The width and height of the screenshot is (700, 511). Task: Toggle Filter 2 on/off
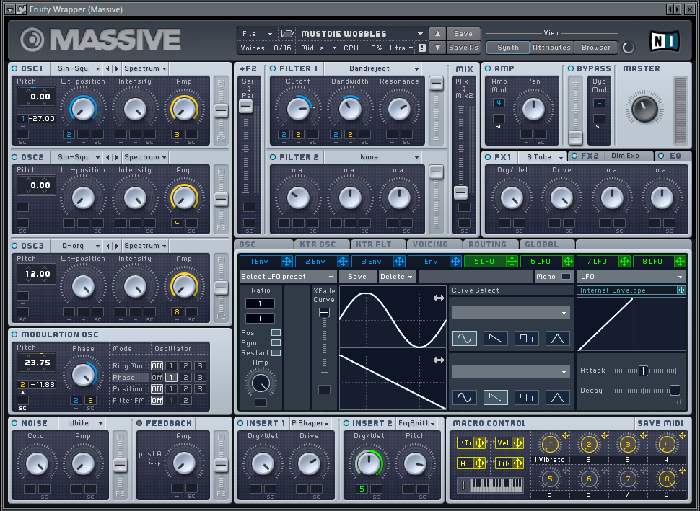[x=273, y=157]
